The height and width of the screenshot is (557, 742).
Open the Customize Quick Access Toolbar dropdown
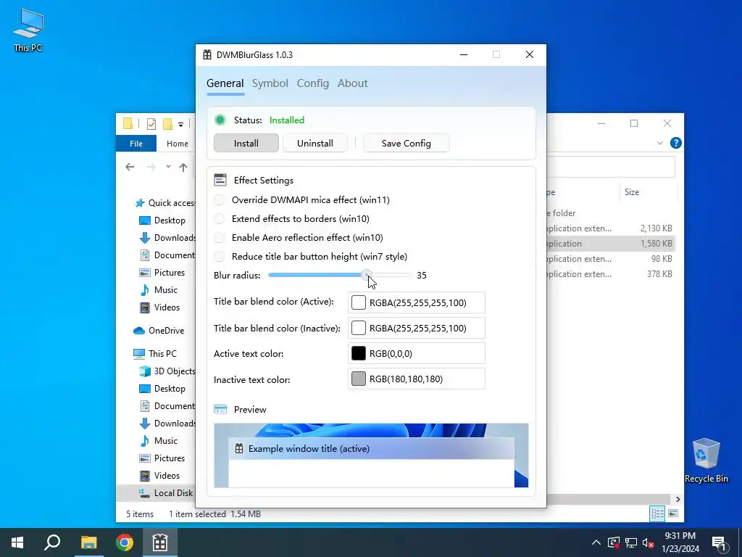(180, 125)
